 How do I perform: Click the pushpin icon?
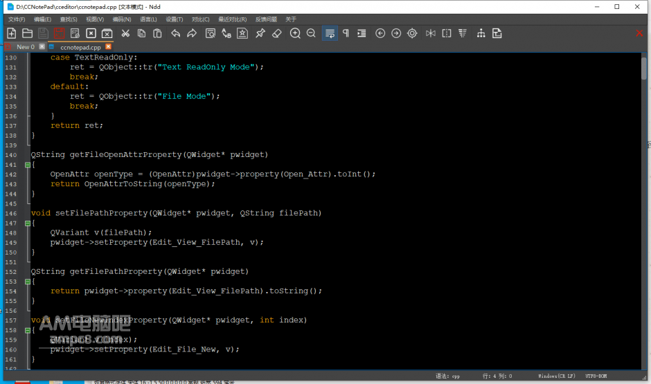260,34
